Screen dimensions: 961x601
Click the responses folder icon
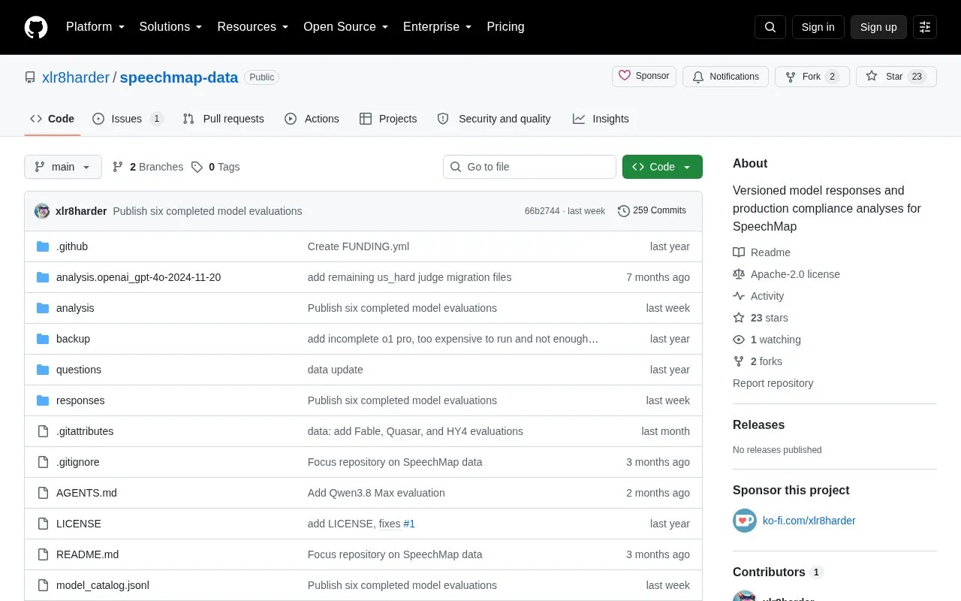pyautogui.click(x=43, y=400)
